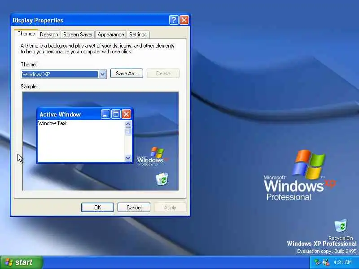Click the 'Sample:' label

pos(29,87)
